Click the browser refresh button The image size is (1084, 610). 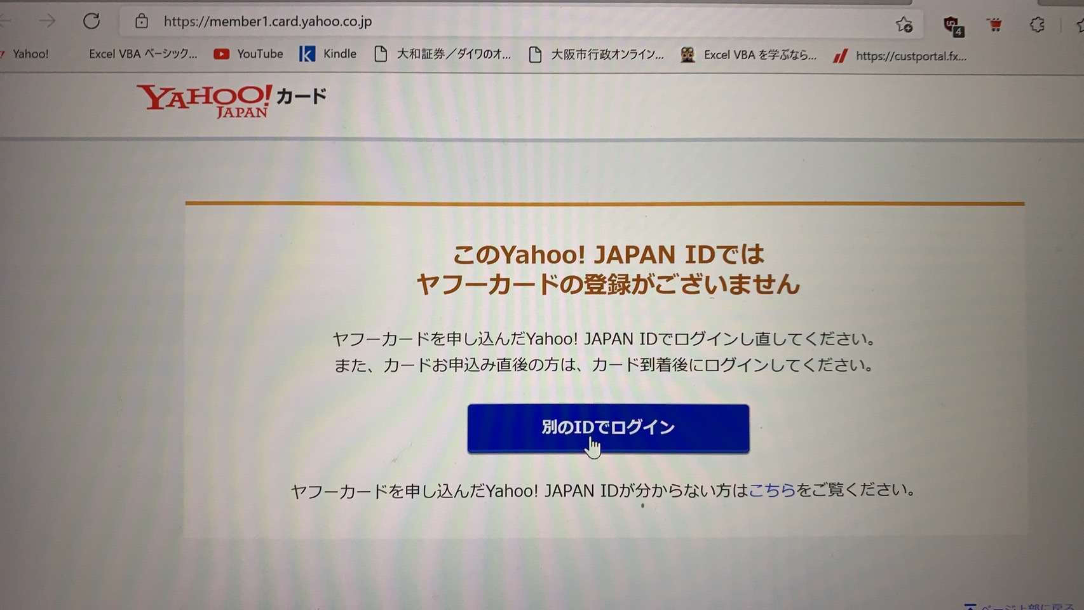coord(91,21)
